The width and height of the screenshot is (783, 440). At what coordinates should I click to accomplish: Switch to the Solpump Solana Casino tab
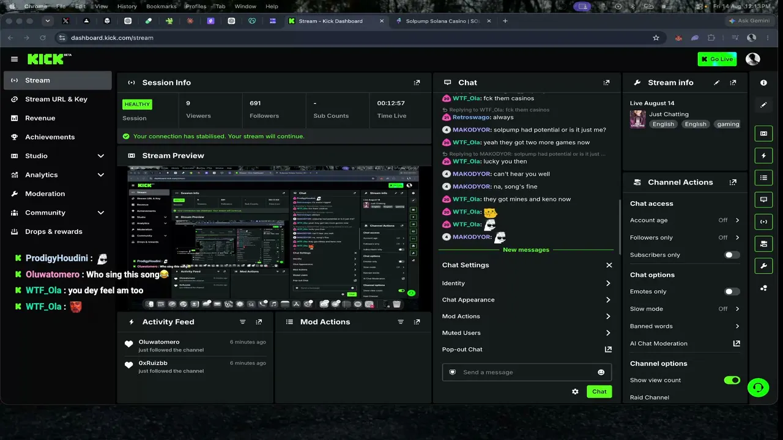point(443,21)
